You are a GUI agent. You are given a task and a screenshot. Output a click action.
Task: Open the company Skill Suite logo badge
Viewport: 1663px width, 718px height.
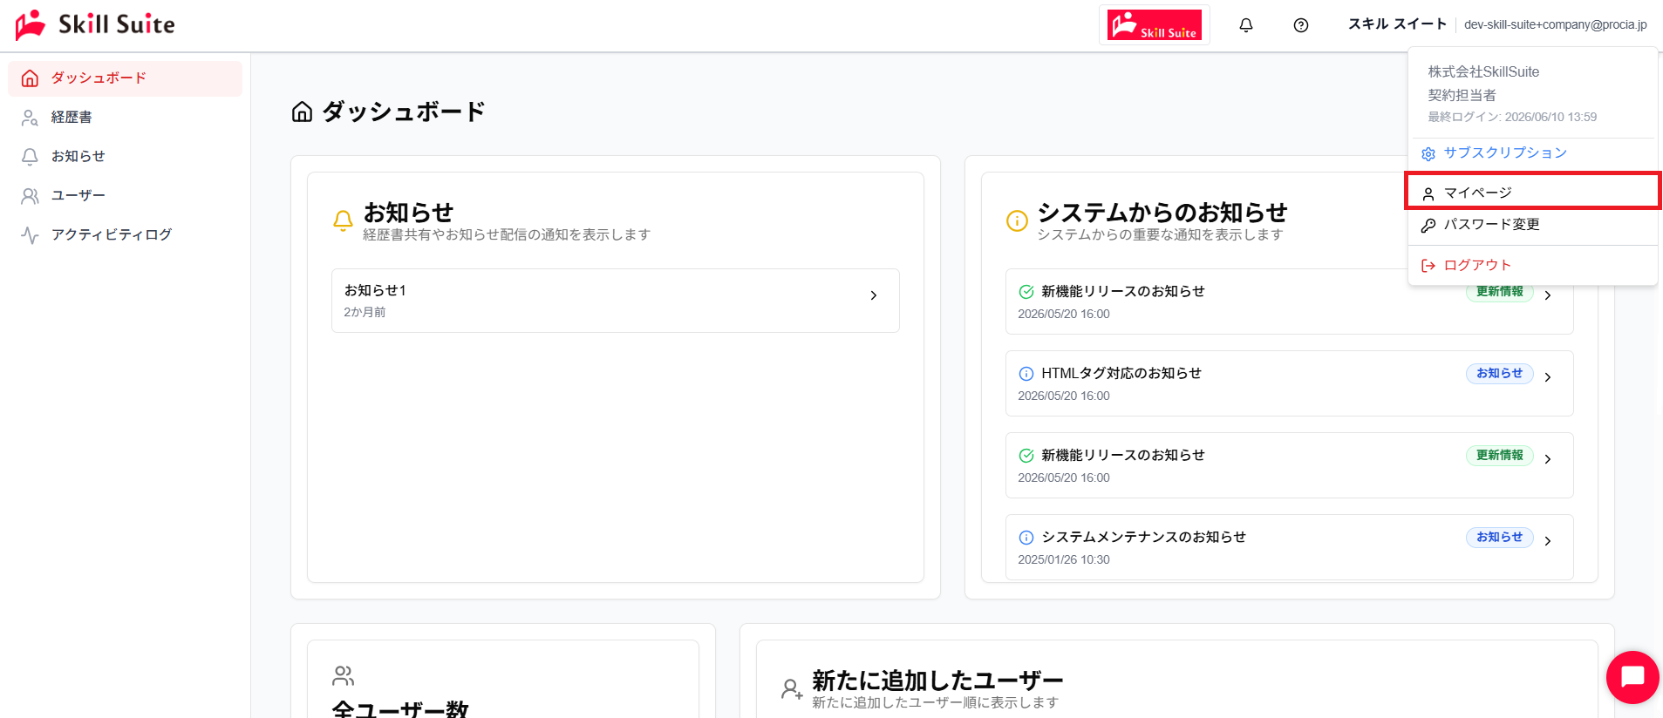tap(1154, 24)
